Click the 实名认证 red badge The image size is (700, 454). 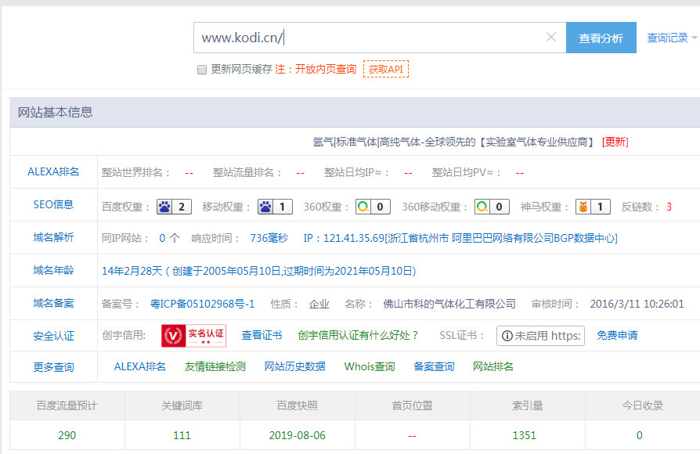pyautogui.click(x=193, y=335)
